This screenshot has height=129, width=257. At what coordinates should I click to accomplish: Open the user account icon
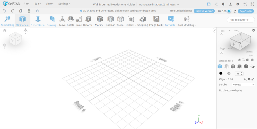pos(230,4)
